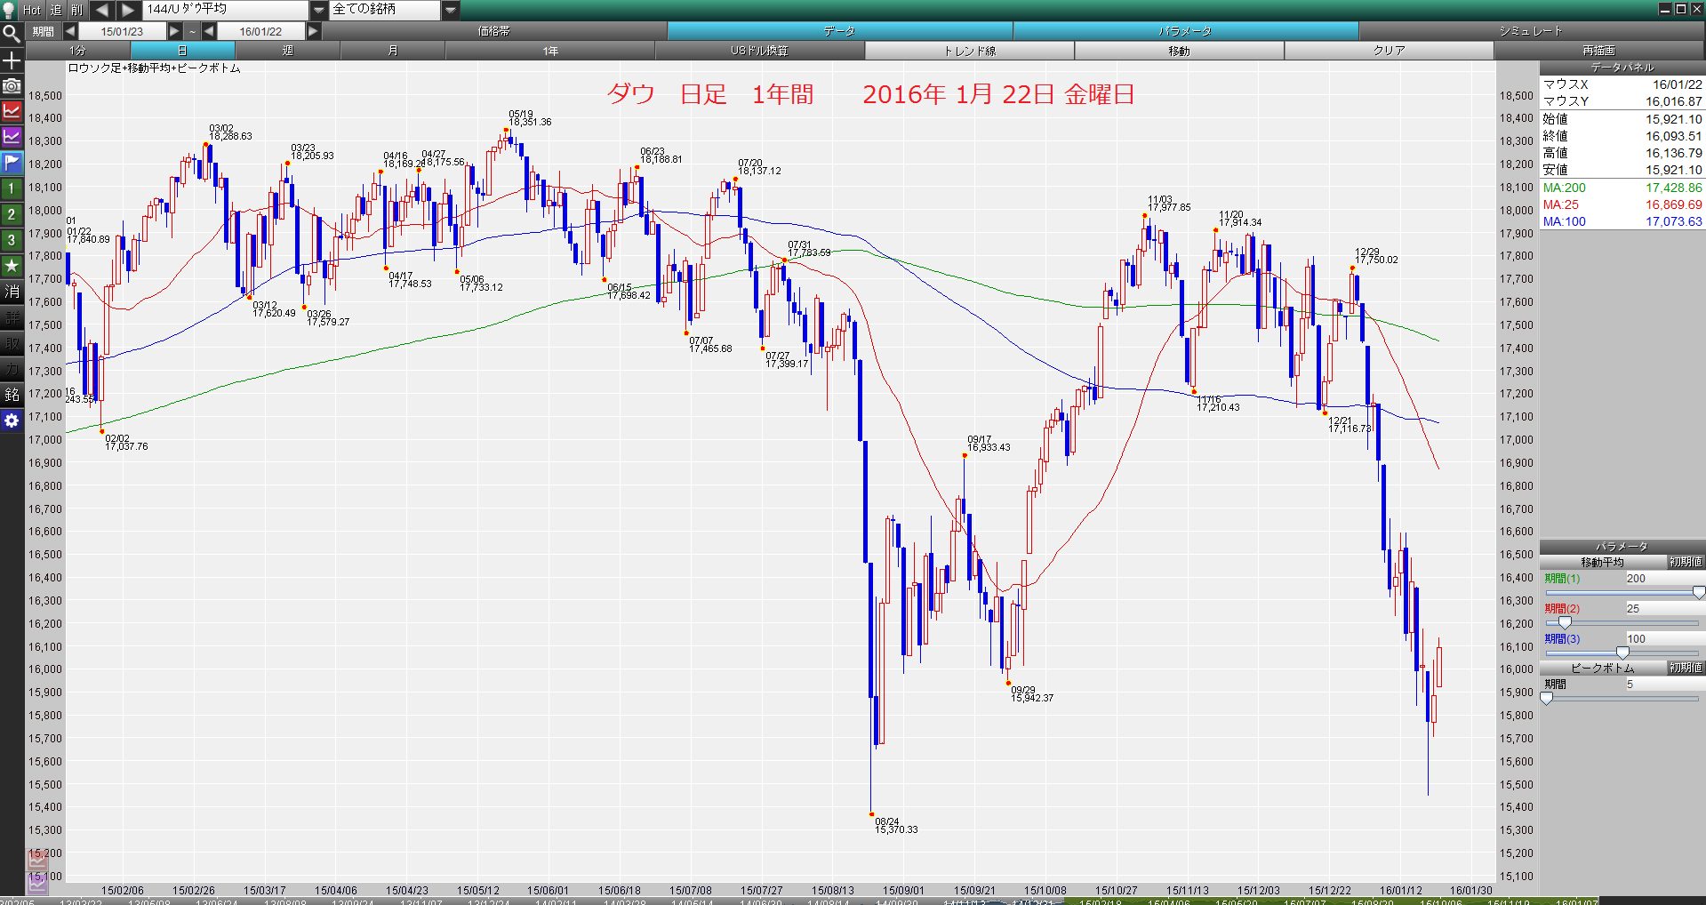The image size is (1706, 905).
Task: Select the 1分 timeframe
Action: click(78, 51)
